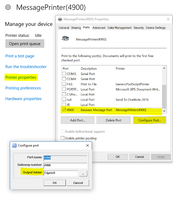The image size is (173, 205).
Task: Switch to the General tab
Action: click(x=64, y=28)
